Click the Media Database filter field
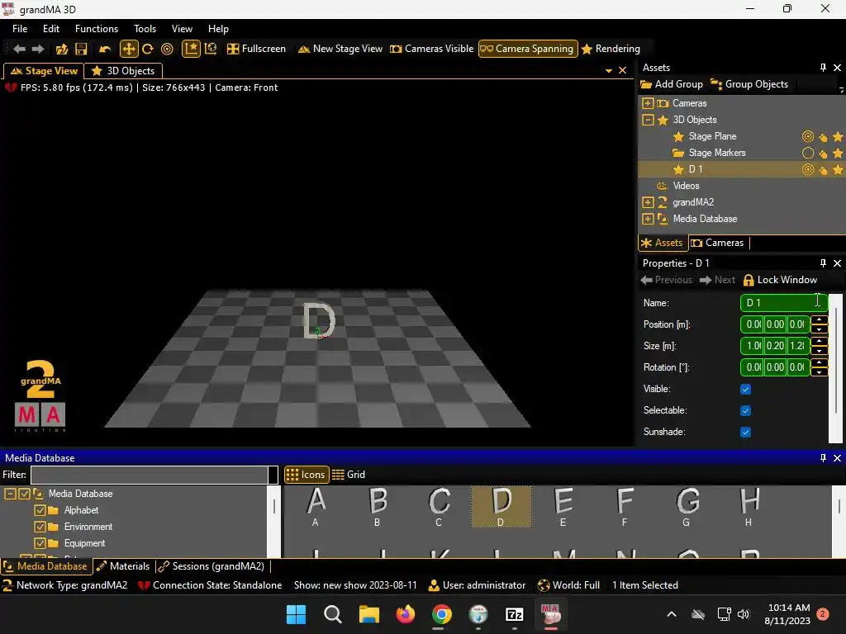Viewport: 846px width, 634px height. click(x=150, y=475)
